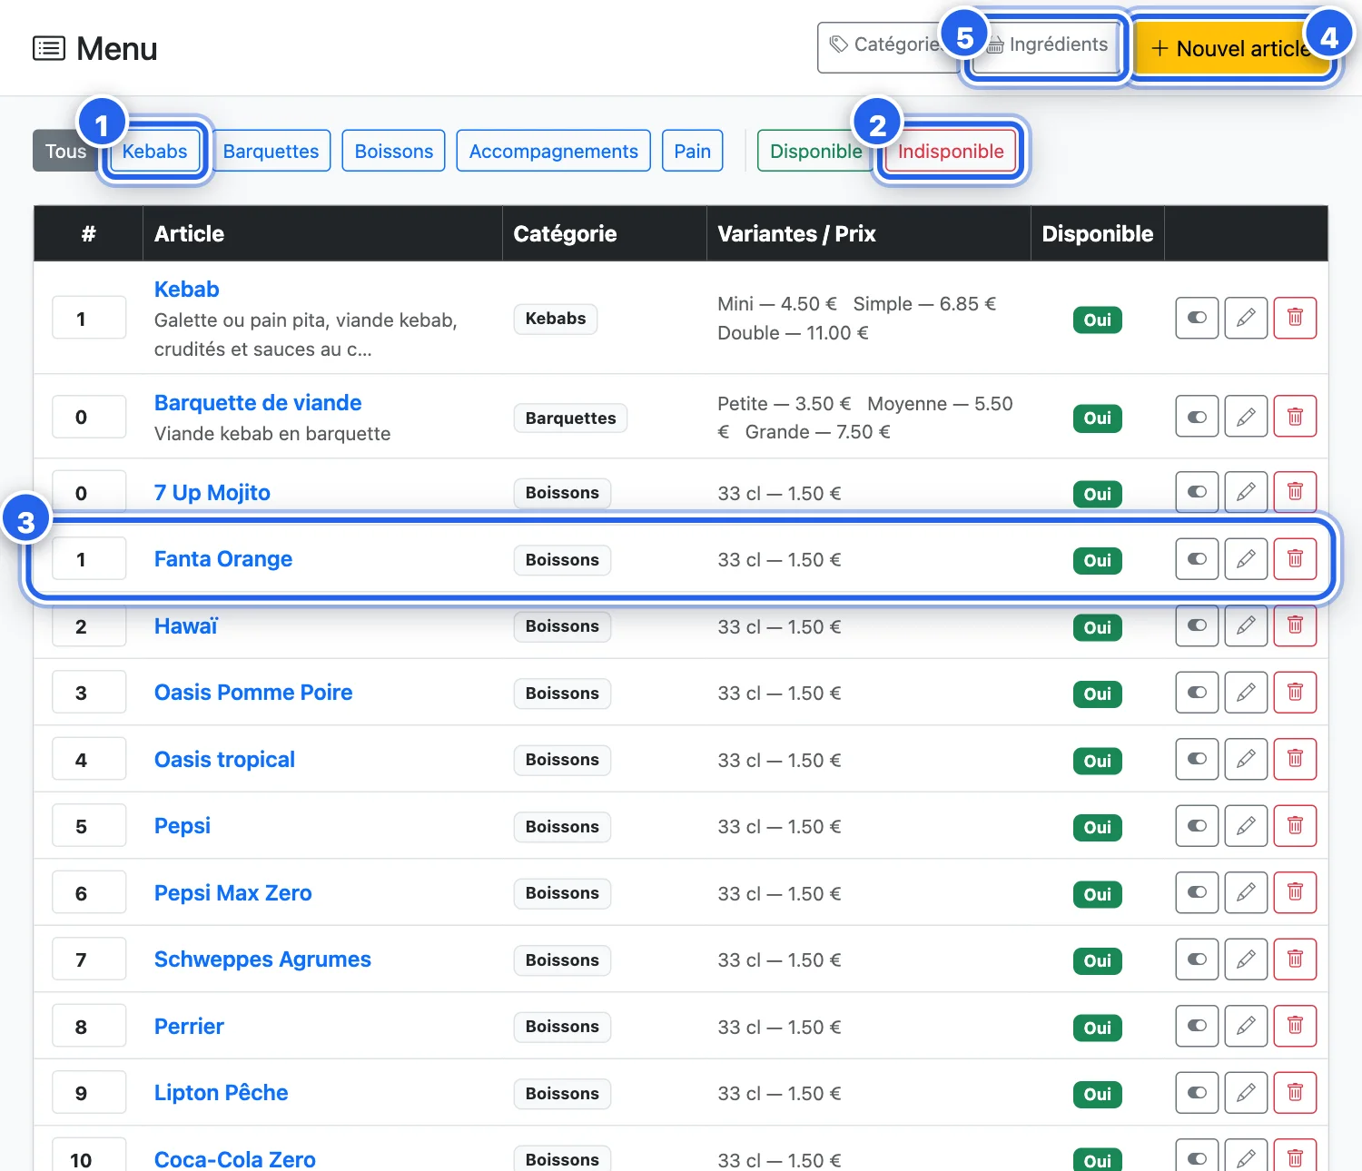The width and height of the screenshot is (1362, 1171).
Task: Delete Pepsi Max Zero via trash icon
Action: 1295,892
